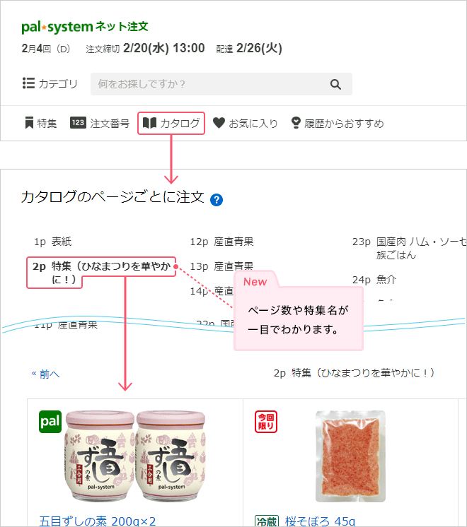This screenshot has width=467, height=527.
Task: Select the 12p 産直青果 page entry
Action: coord(221,242)
